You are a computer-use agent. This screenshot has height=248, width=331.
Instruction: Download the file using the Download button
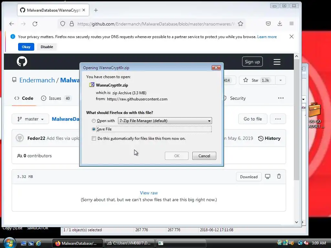(x=249, y=177)
